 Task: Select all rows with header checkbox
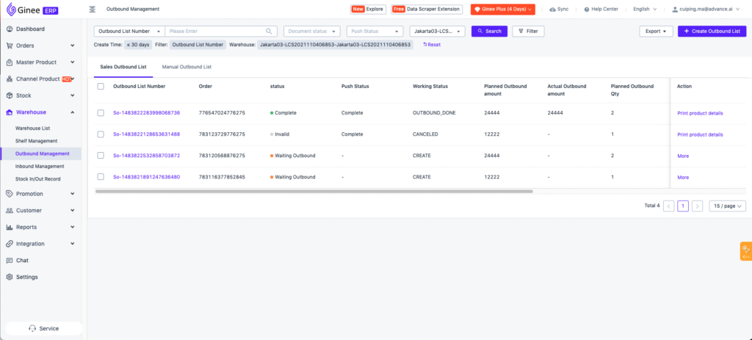101,86
